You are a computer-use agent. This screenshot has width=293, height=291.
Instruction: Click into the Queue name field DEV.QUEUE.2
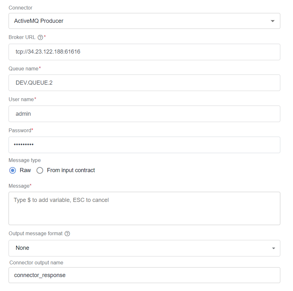[144, 83]
